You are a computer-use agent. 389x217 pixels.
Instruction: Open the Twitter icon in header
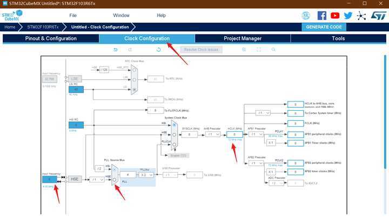[348, 16]
